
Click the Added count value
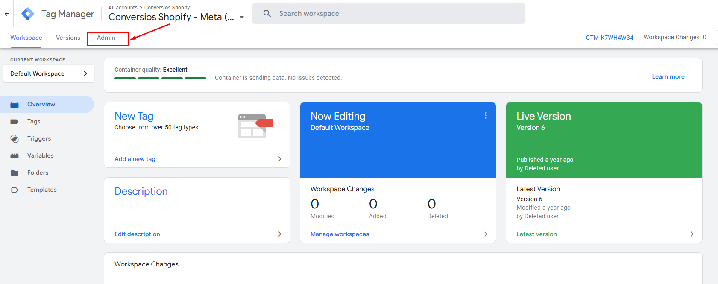point(373,204)
